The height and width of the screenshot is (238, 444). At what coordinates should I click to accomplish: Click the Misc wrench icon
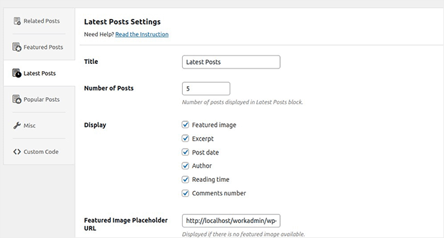click(17, 125)
